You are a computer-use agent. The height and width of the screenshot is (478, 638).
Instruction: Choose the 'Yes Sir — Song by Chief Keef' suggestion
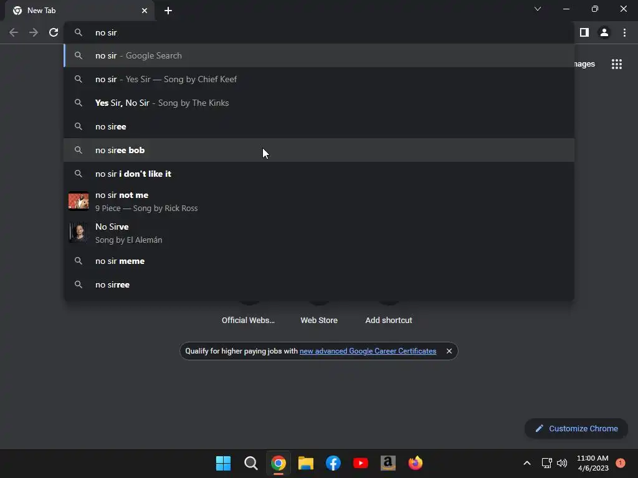[x=319, y=79]
